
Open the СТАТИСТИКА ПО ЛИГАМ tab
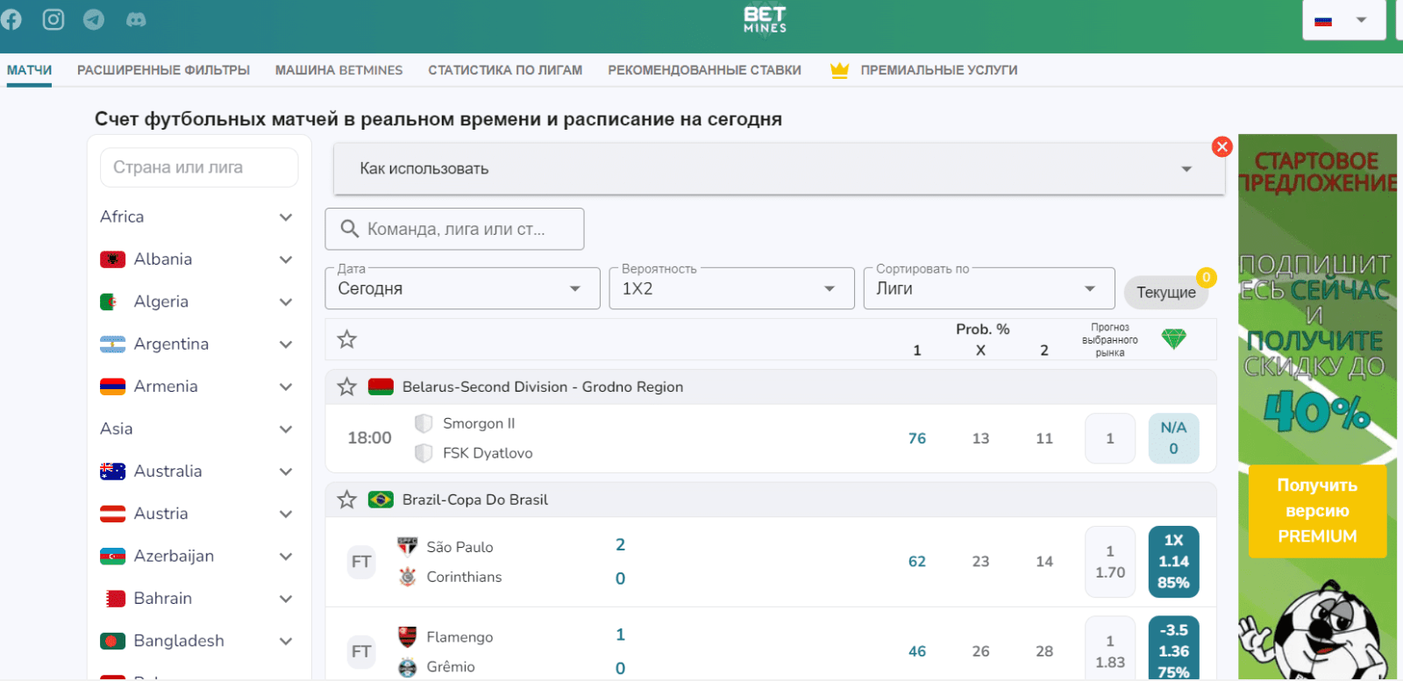tap(505, 70)
